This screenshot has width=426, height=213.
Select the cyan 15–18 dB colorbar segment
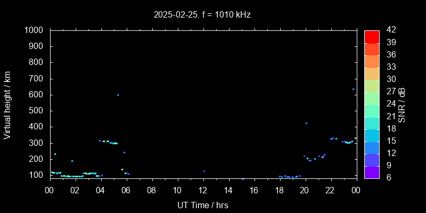[x=372, y=135]
